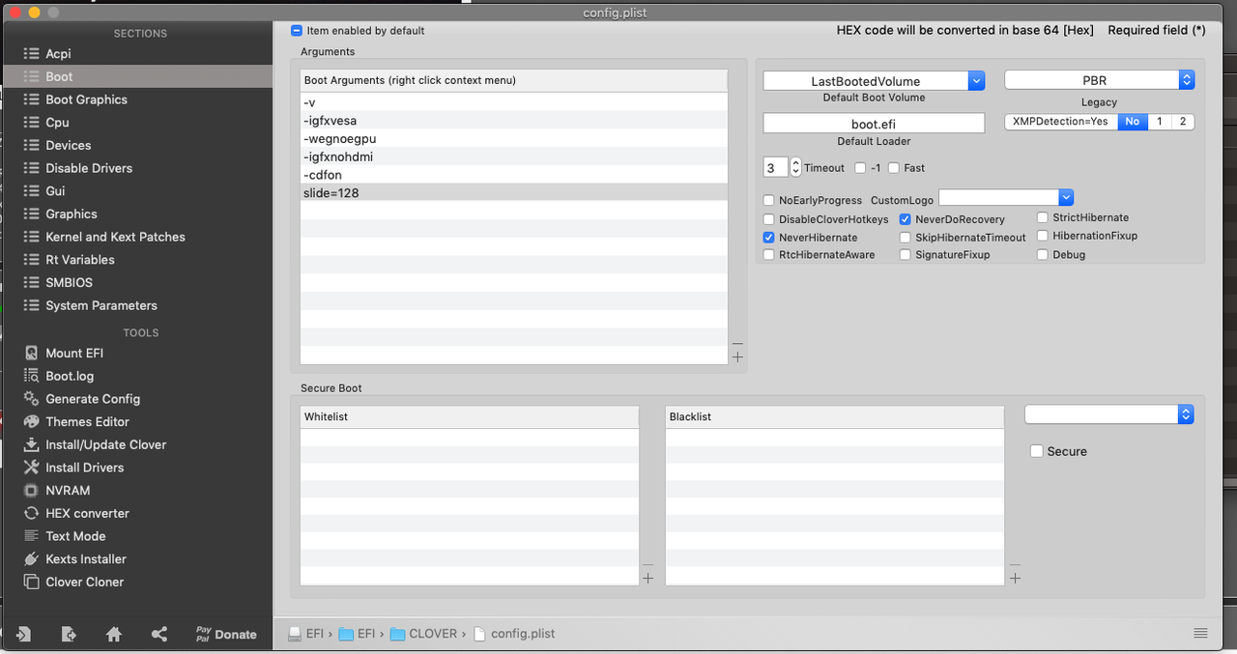Open Kexts Installer icon
Viewport: 1237px width, 654px height.
[x=31, y=559]
